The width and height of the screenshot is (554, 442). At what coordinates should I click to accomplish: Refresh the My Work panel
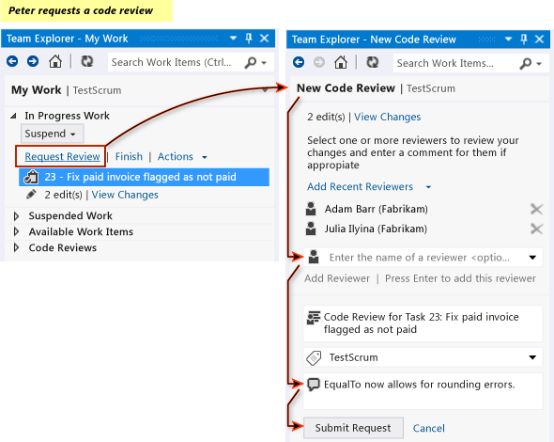pyautogui.click(x=87, y=61)
